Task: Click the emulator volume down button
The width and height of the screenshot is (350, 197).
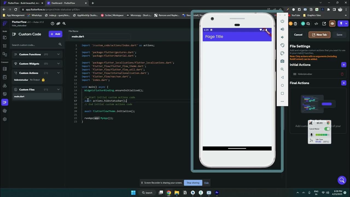Action: (282, 37)
